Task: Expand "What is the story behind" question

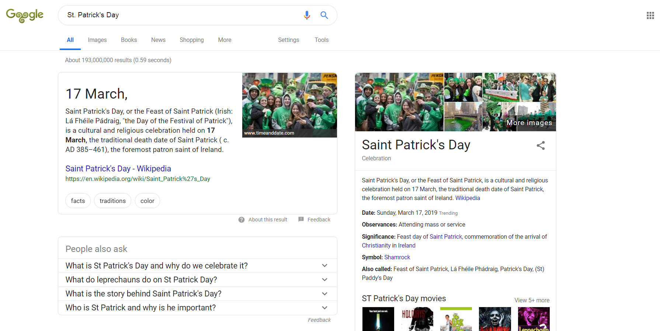Action: tap(197, 294)
